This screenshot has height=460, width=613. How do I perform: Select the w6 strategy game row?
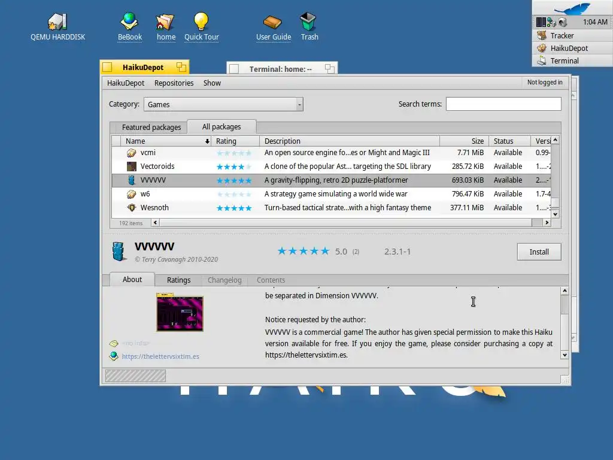[x=331, y=194]
